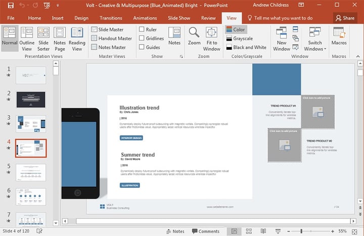364x236 pixels.
Task: Open Macros button
Action: pyautogui.click(x=339, y=36)
